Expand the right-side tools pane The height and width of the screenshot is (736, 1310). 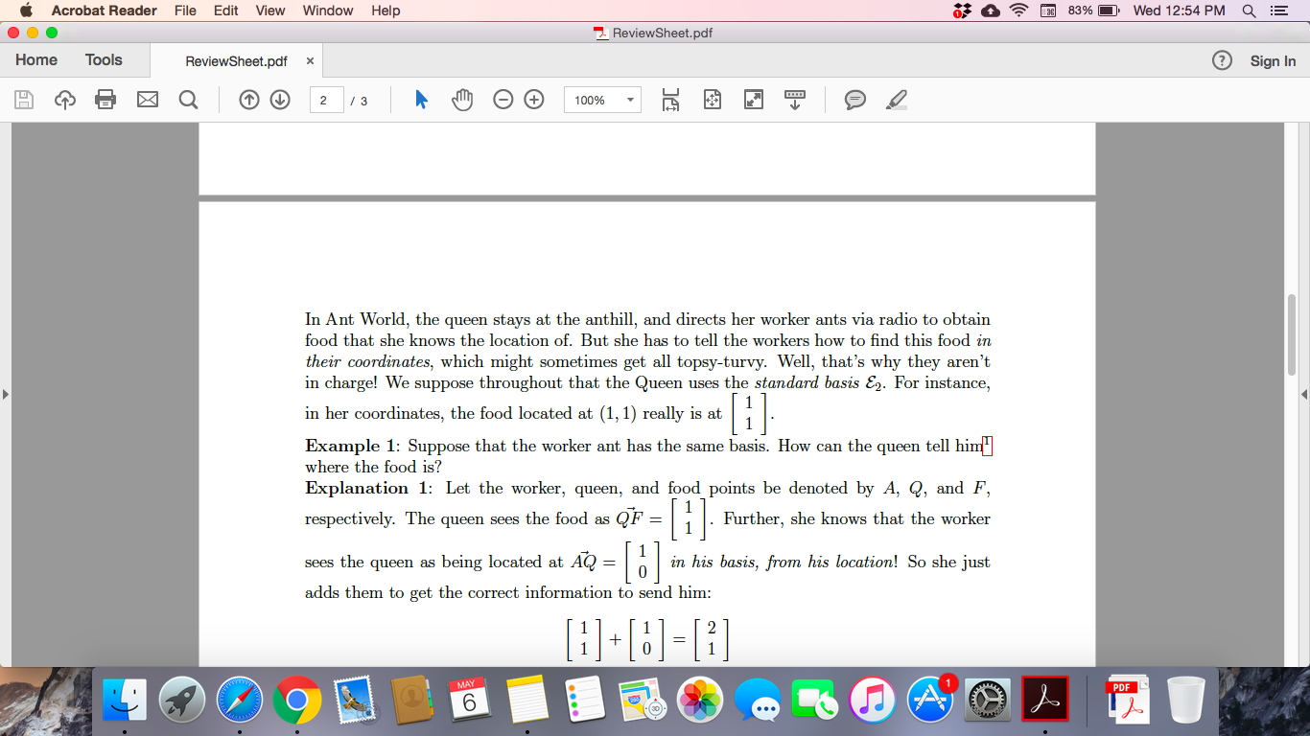(x=1302, y=393)
